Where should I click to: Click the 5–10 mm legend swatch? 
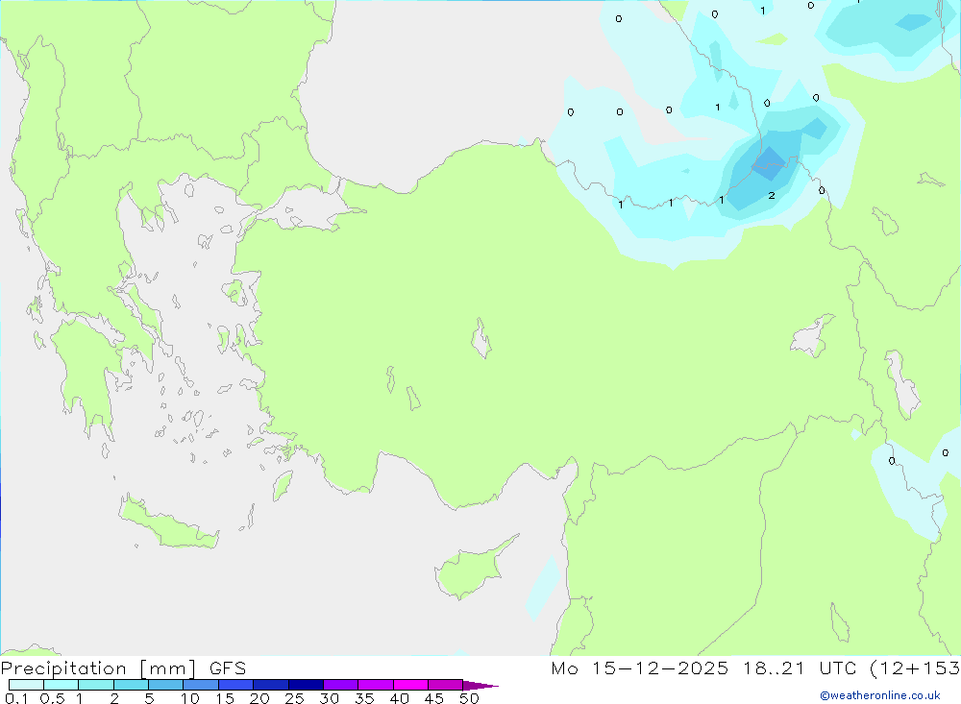coord(166,685)
